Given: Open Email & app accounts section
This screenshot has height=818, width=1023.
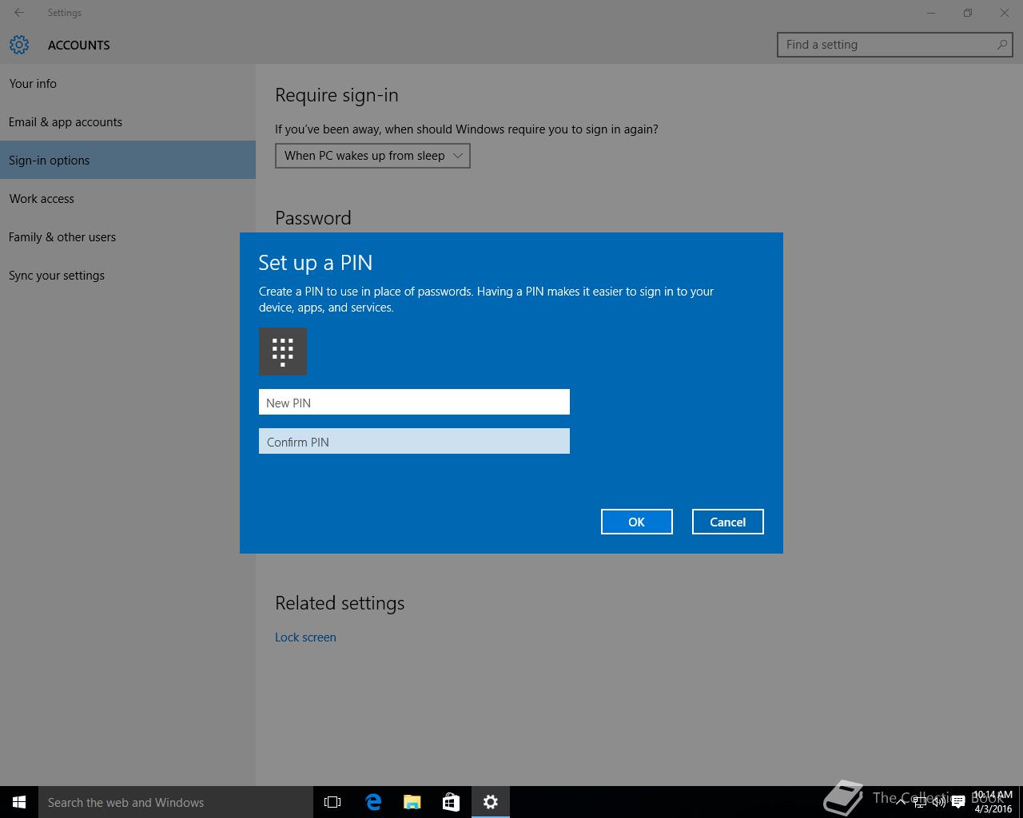Looking at the screenshot, I should tap(66, 121).
